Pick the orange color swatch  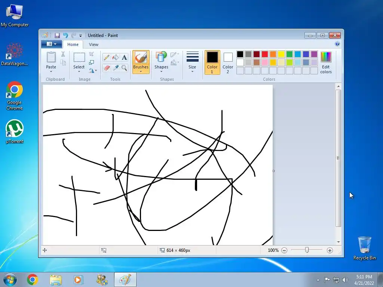pyautogui.click(x=273, y=54)
